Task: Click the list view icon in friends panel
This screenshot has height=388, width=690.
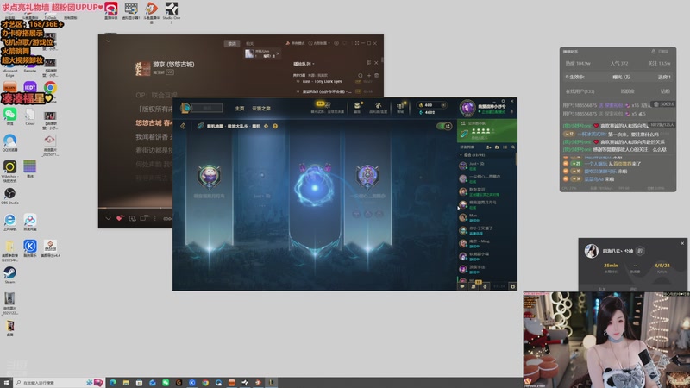Action: 505,147
